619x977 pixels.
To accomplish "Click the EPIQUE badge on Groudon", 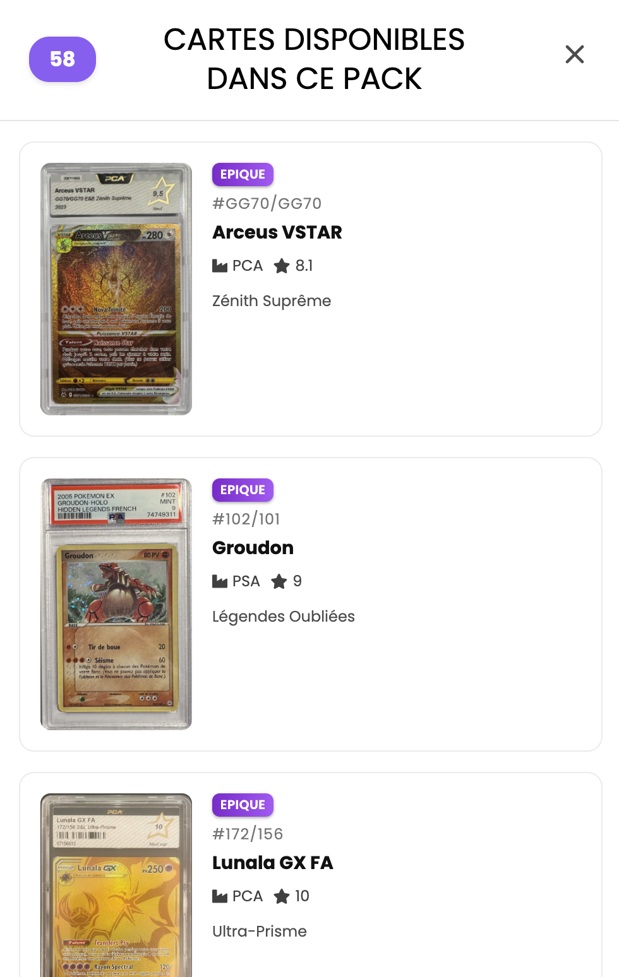I will point(243,490).
